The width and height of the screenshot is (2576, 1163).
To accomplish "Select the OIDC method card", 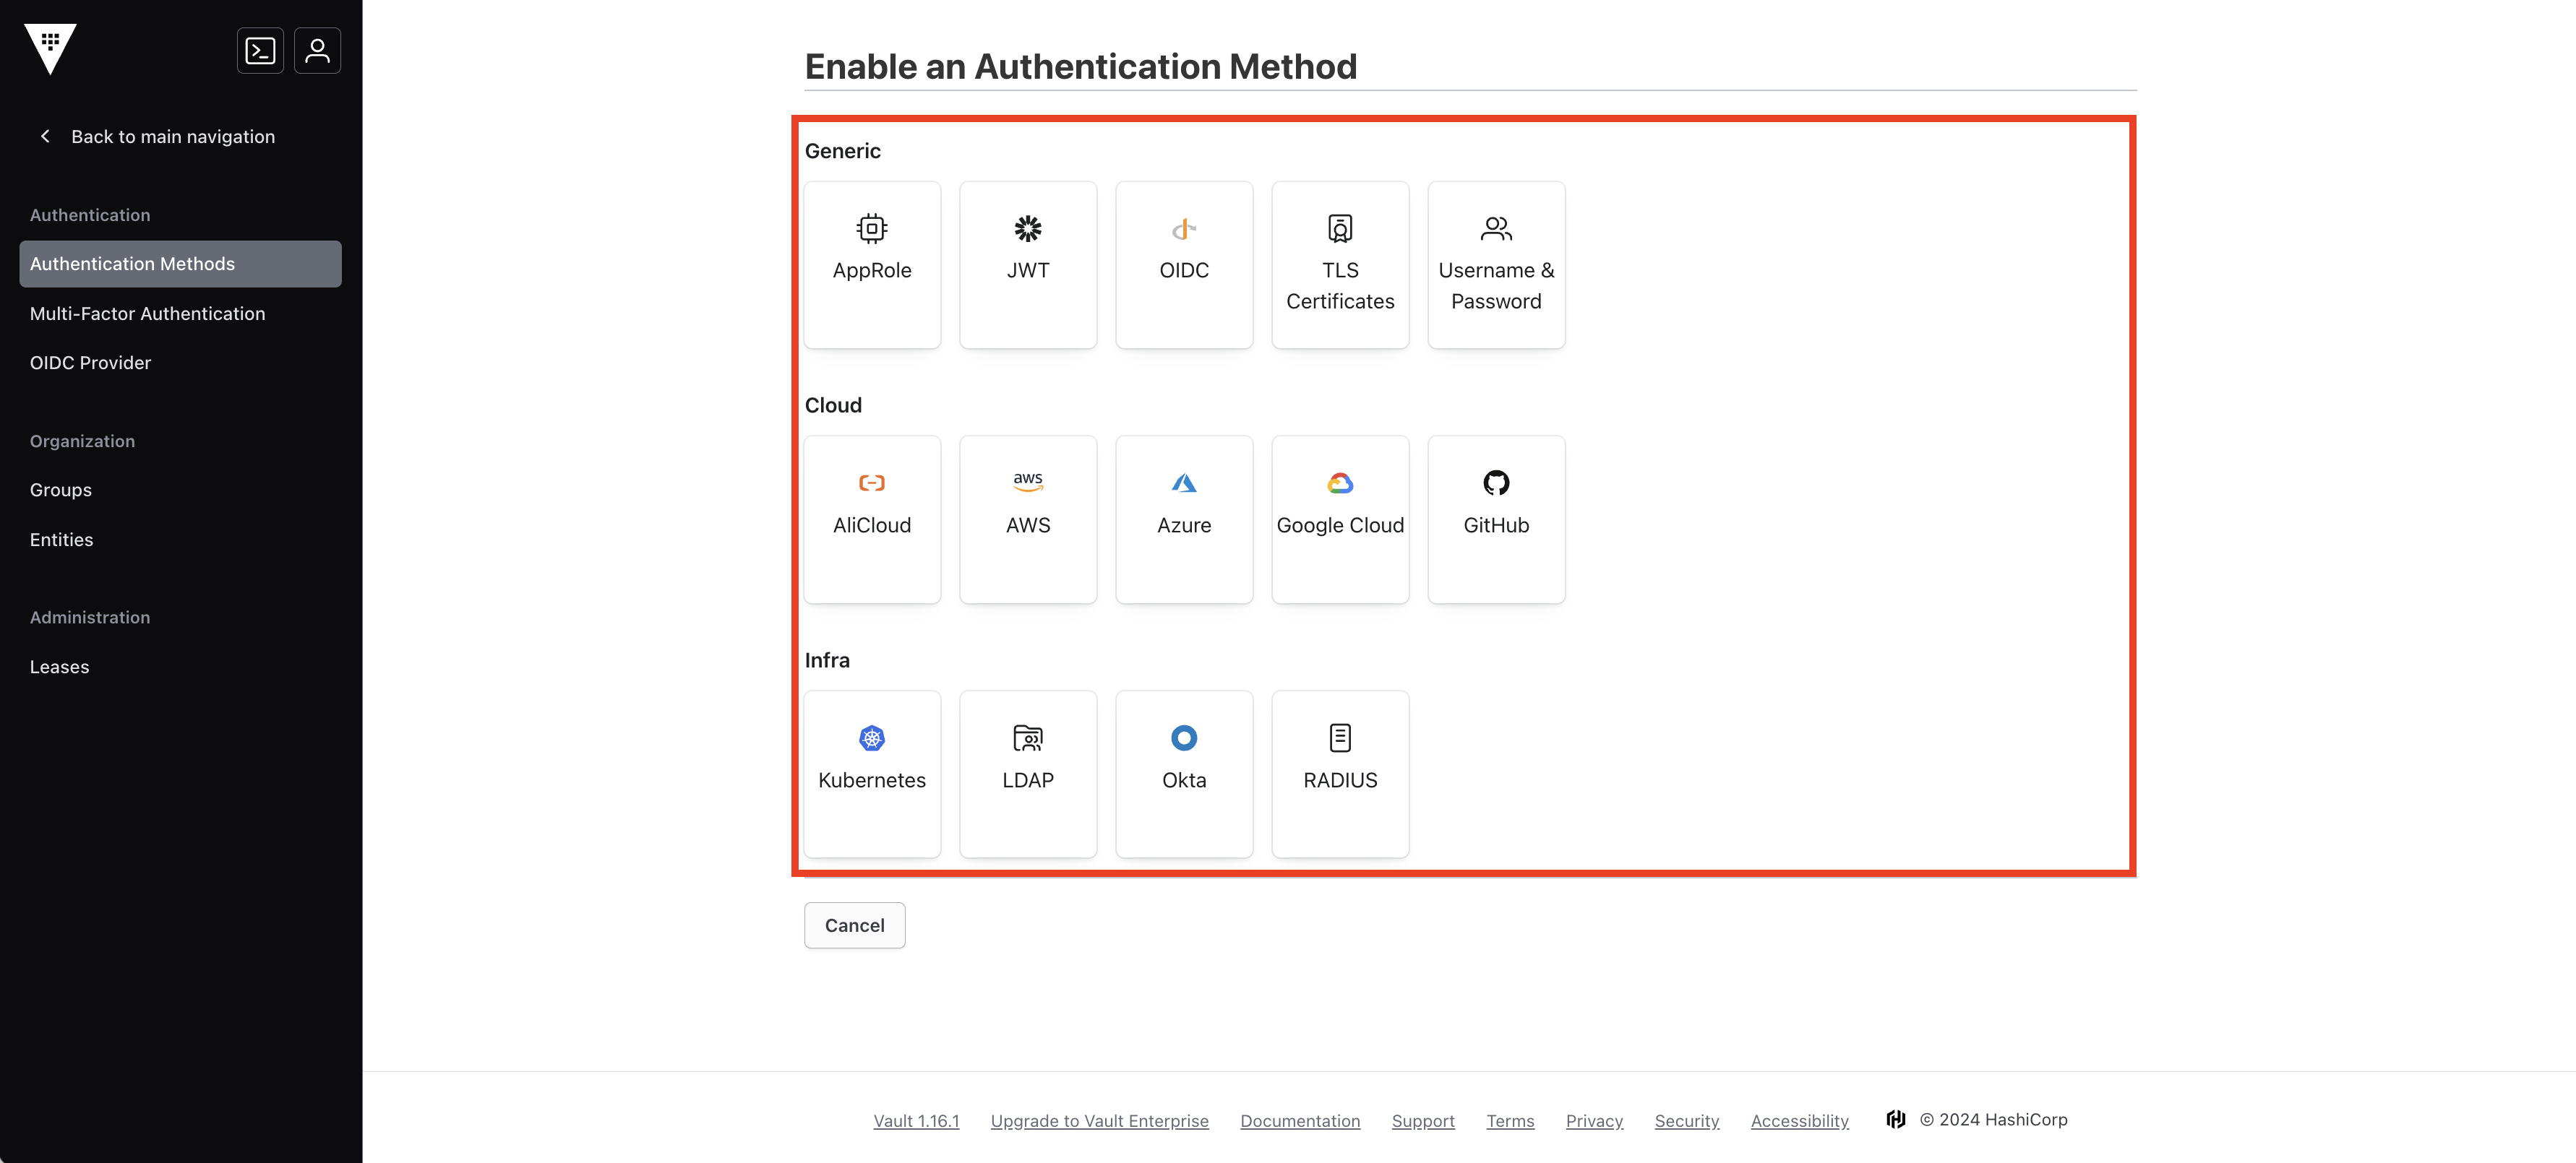I will (x=1183, y=264).
